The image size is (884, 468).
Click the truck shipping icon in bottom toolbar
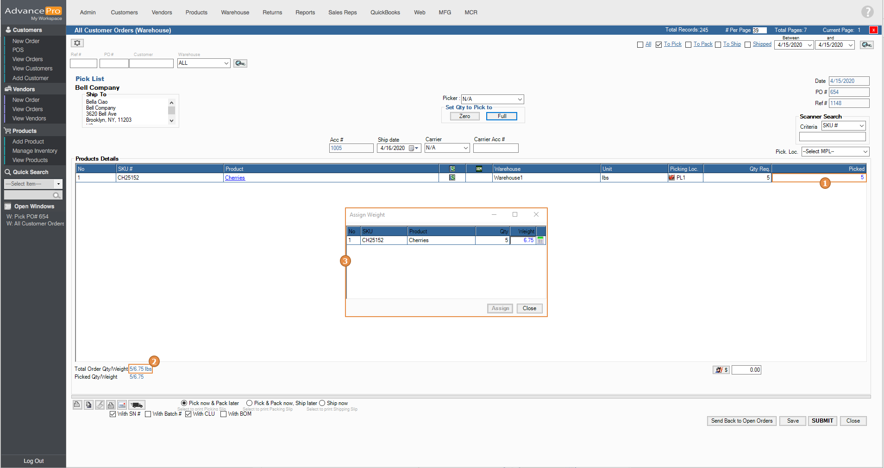[x=137, y=405]
